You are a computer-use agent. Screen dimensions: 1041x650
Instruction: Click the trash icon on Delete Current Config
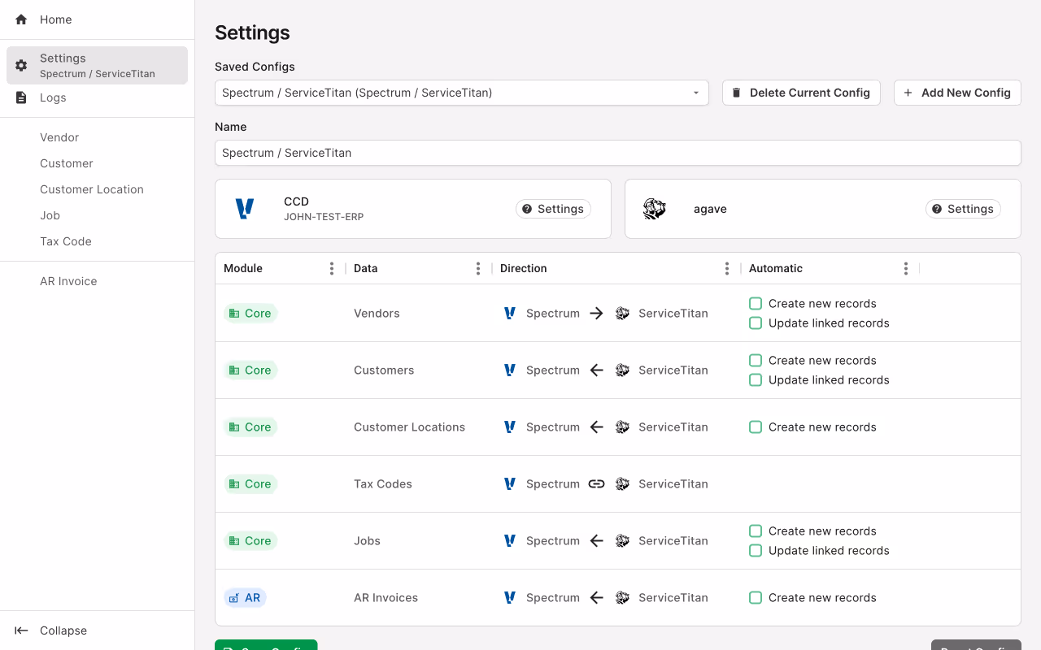coord(737,93)
